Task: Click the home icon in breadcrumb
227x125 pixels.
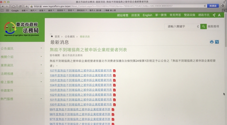Action: [x=52, y=36]
